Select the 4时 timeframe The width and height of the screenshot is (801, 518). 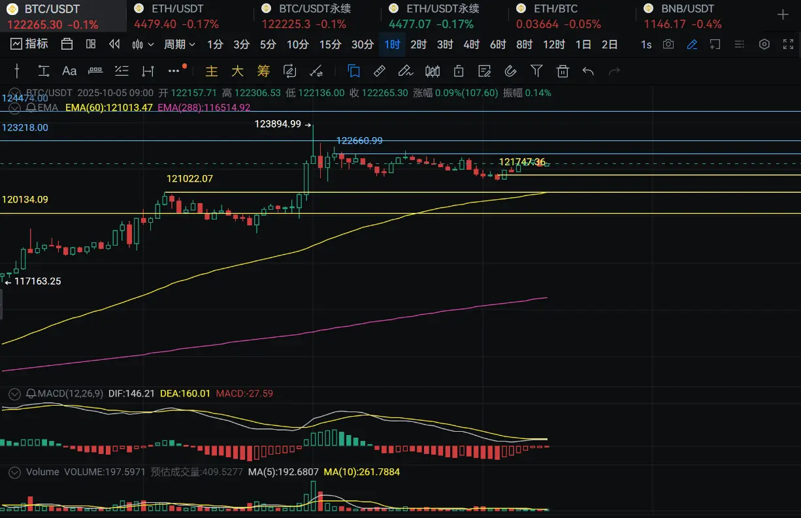(471, 44)
